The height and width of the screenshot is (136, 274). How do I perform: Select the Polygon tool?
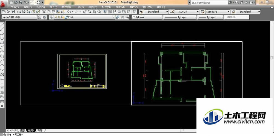coord(2,38)
